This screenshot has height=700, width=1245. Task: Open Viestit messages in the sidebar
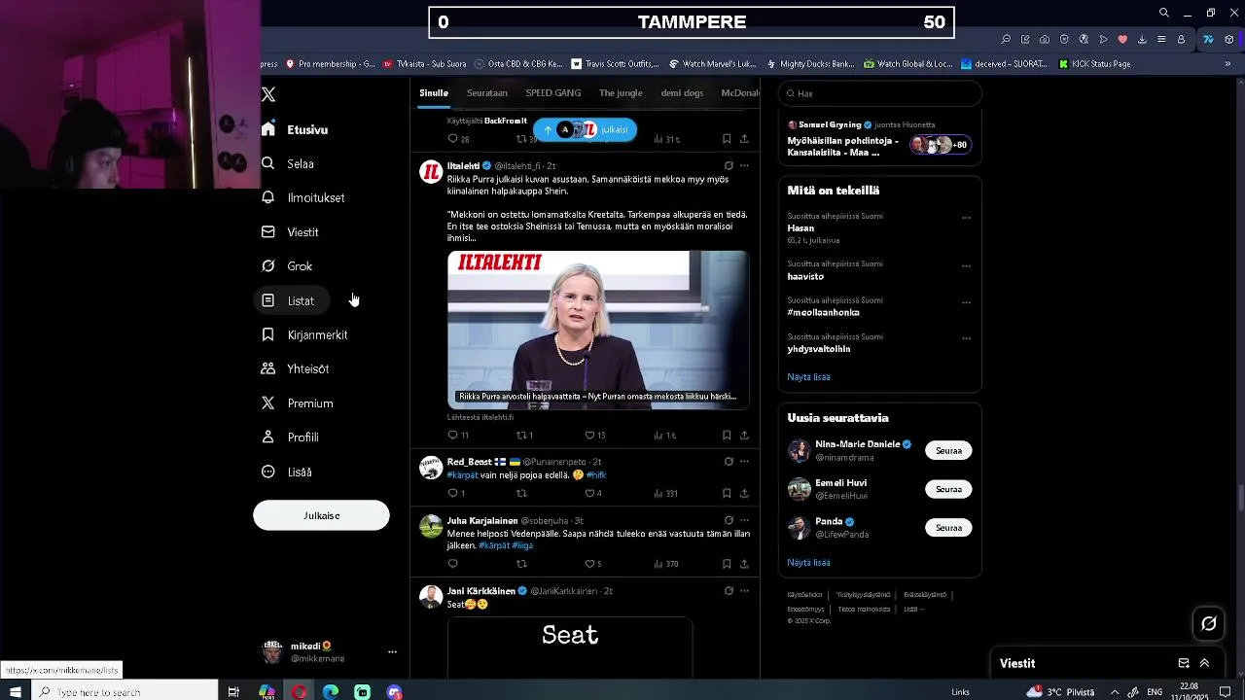pyautogui.click(x=291, y=232)
